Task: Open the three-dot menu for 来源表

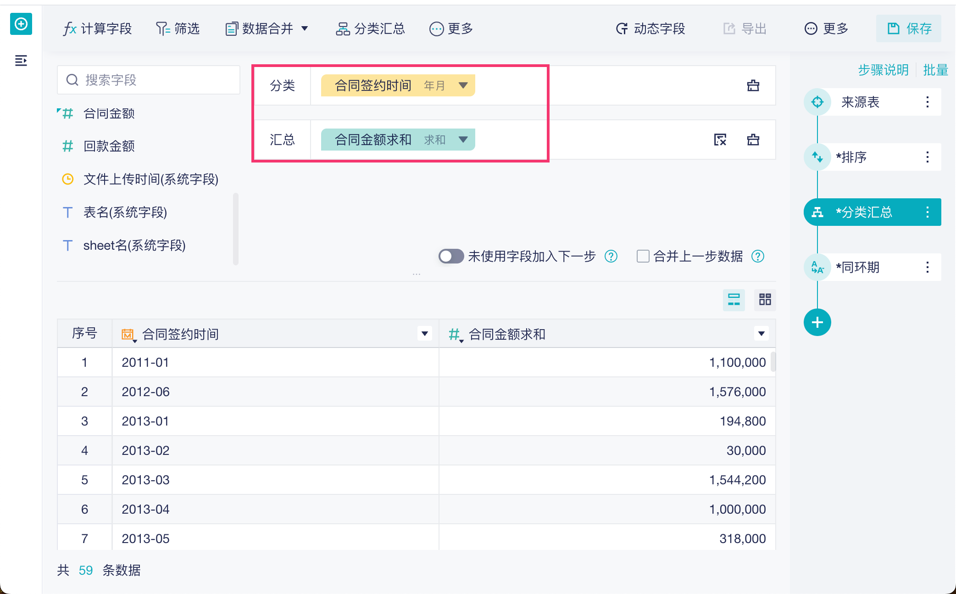Action: point(927,102)
